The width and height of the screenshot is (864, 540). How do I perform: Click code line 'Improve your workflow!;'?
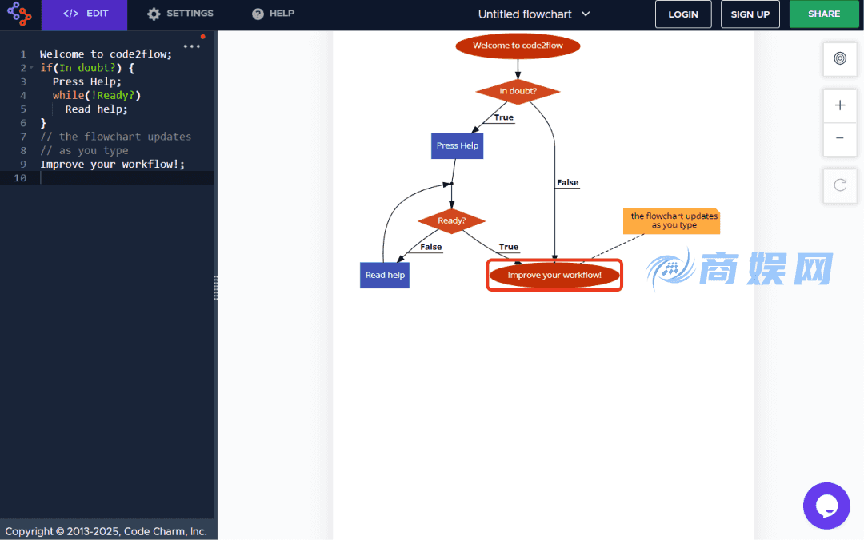click(113, 164)
